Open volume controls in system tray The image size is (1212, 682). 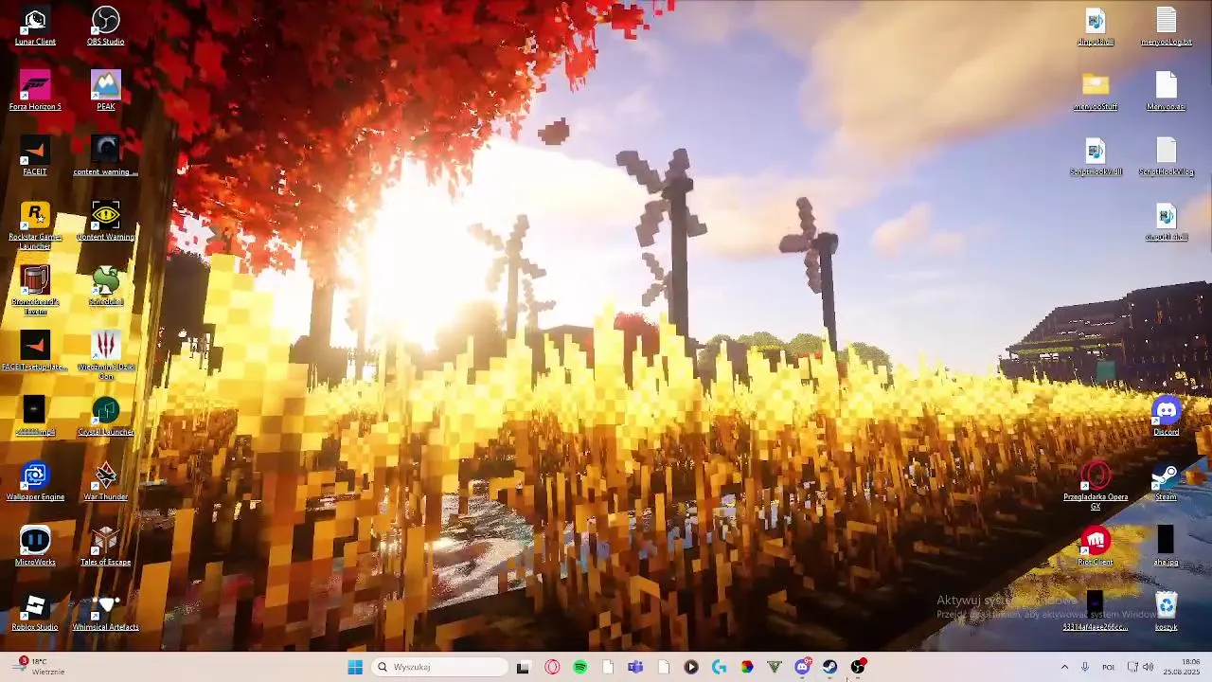[x=1148, y=667]
